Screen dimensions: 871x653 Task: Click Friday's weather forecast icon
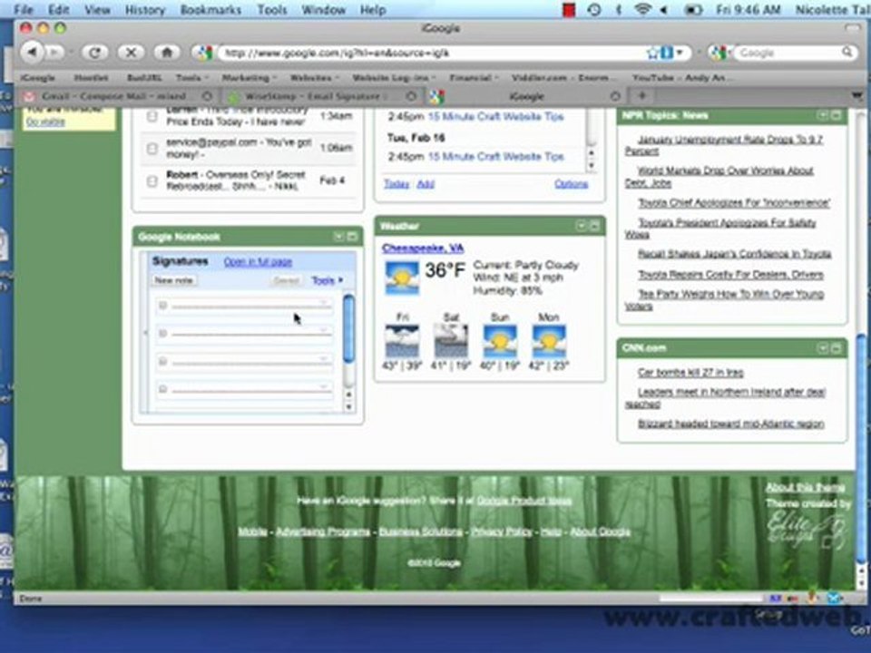click(402, 341)
